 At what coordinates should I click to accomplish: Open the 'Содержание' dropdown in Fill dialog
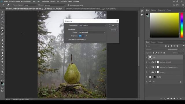tap(92, 25)
